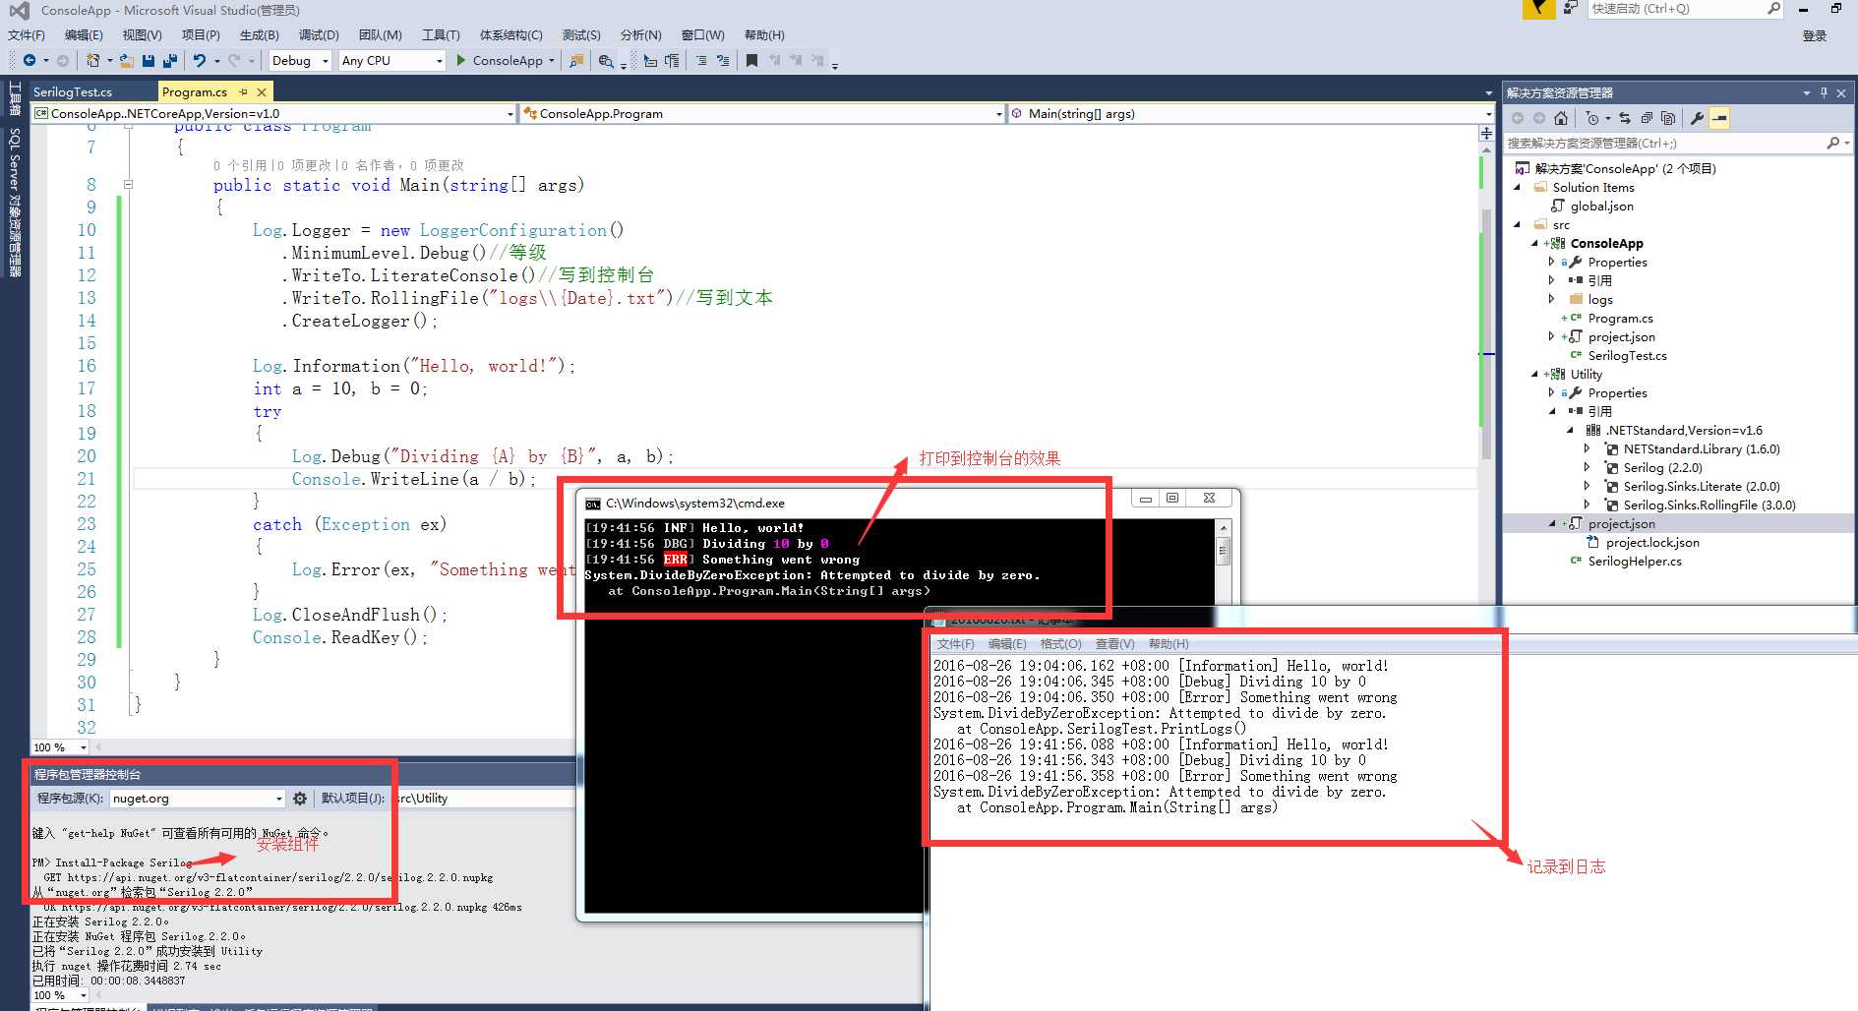The height and width of the screenshot is (1011, 1858).
Task: Click the Save All toolbar icon
Action: tap(170, 61)
